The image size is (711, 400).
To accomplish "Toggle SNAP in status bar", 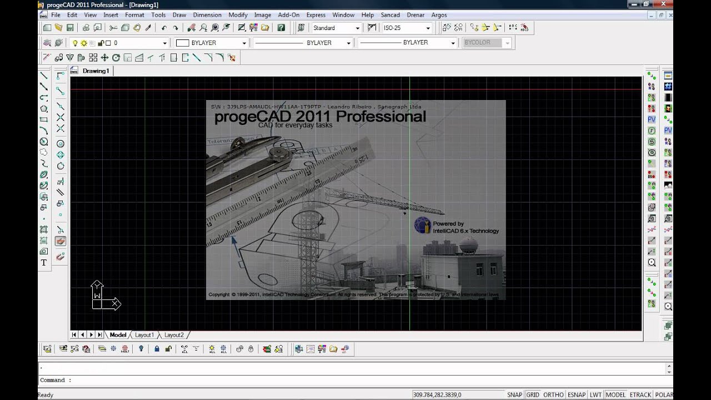I will coord(515,395).
